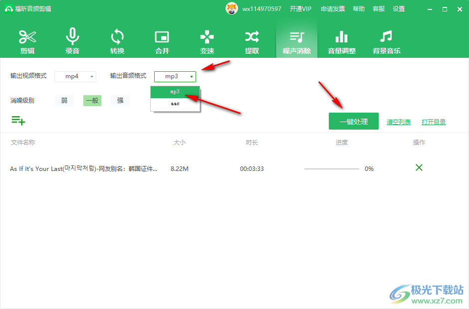The height and width of the screenshot is (309, 469).
Task: Open the 转换 convert tool
Action: pos(117,41)
